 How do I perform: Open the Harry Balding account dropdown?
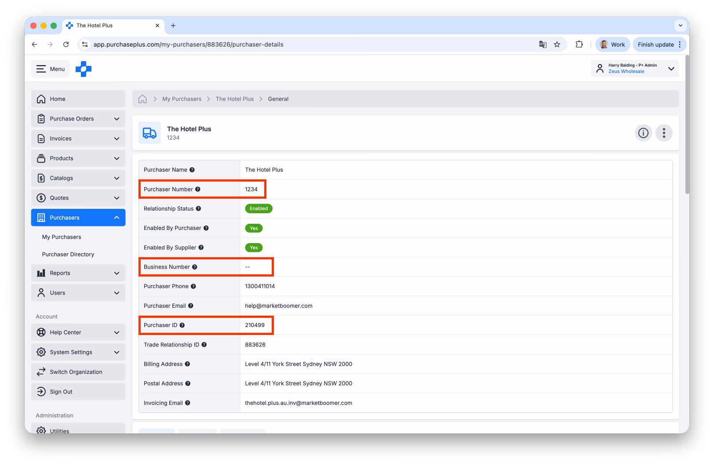click(x=635, y=69)
